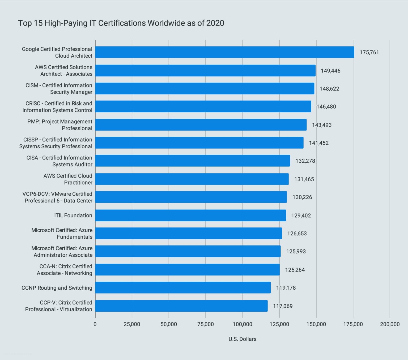
Task: Select the AWS Certified Solutions Architect bar
Action: click(205, 71)
